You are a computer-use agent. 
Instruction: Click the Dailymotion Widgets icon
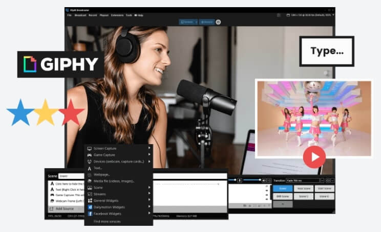[90, 207]
